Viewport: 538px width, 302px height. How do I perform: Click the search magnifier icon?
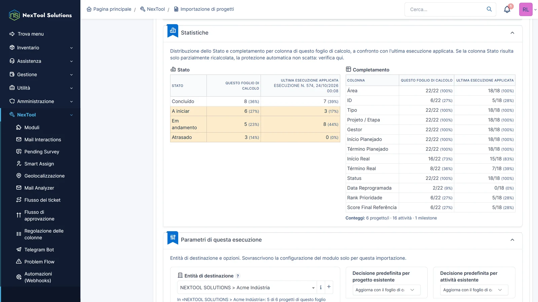(x=489, y=9)
